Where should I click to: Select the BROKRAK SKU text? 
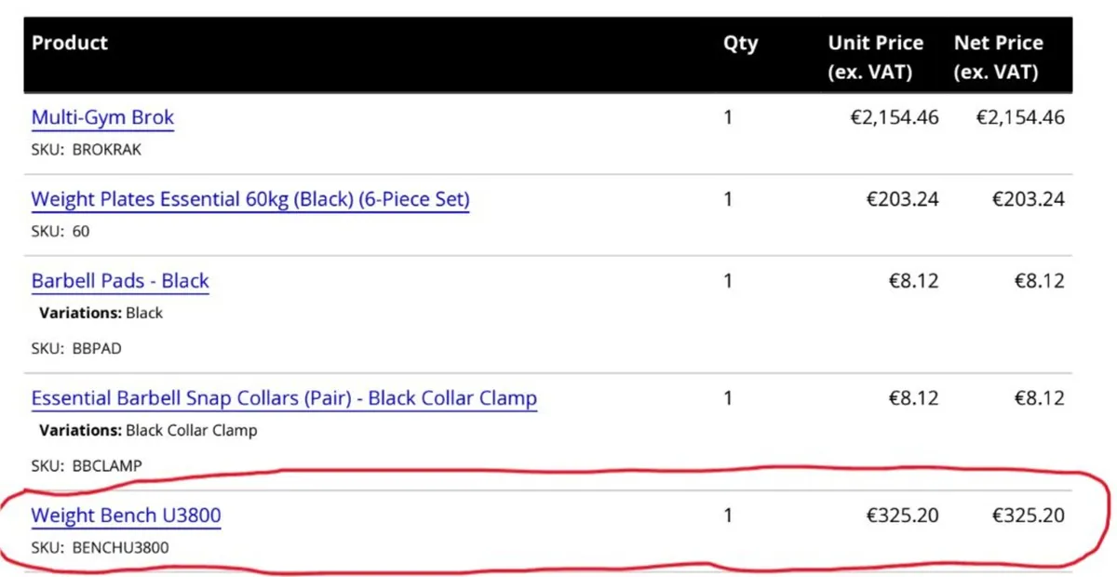[107, 149]
